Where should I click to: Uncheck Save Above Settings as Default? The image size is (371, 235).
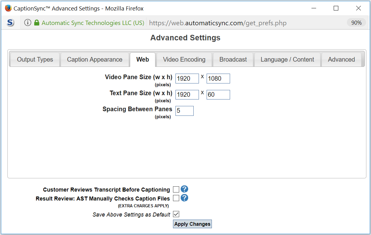[x=176, y=214]
